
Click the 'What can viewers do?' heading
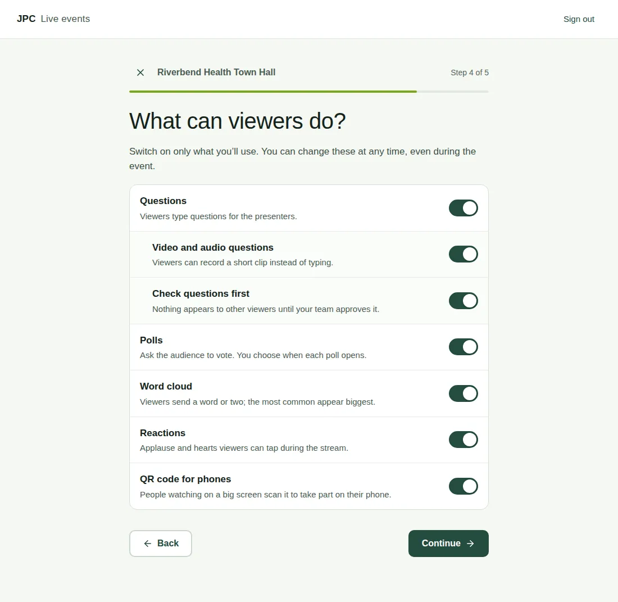coord(237,121)
